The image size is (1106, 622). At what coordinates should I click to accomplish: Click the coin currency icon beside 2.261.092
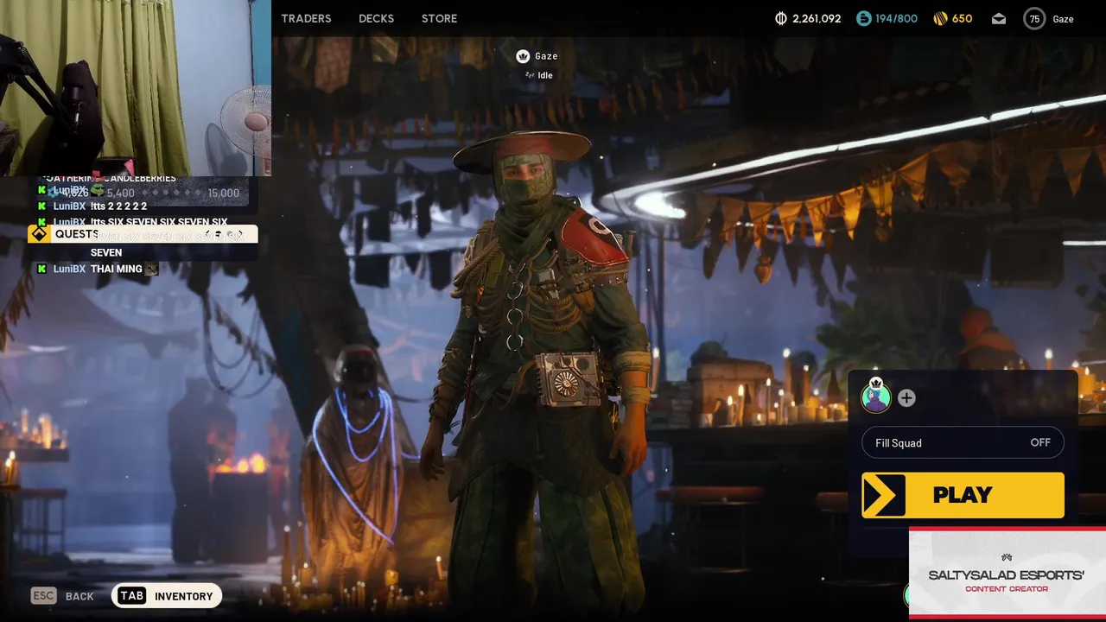[781, 18]
